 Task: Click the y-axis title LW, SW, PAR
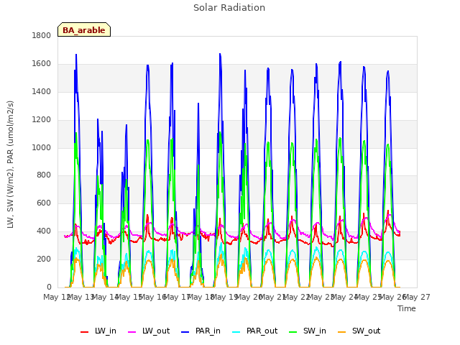[x=11, y=165]
